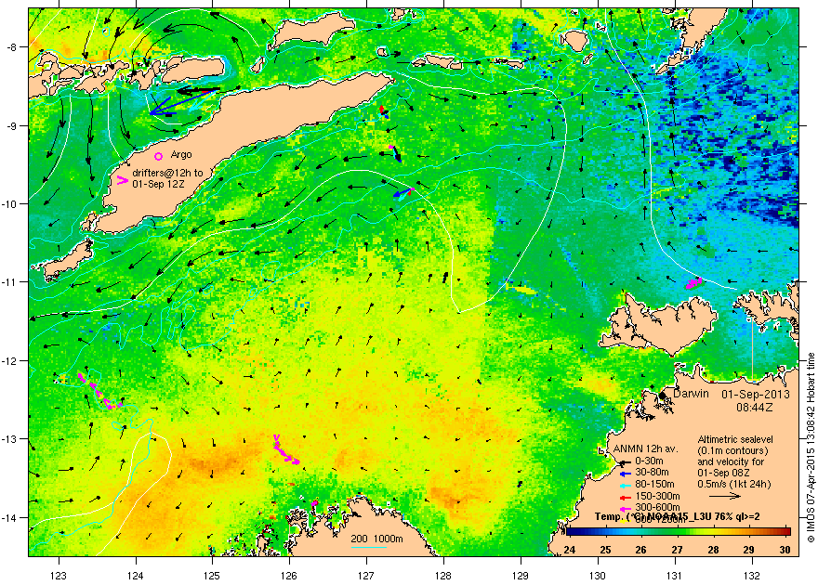Click the Darwin place name
818x585 pixels.
click(x=691, y=394)
